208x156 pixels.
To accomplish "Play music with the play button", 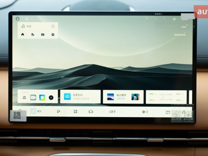I will [58, 111].
